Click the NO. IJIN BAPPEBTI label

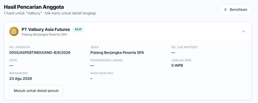click(x=184, y=47)
